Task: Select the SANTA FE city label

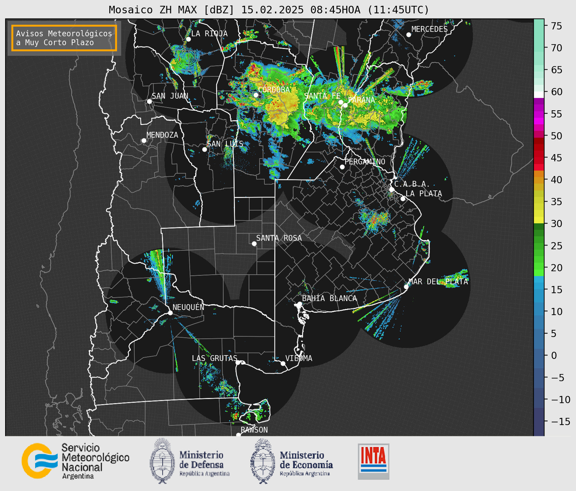Action: [x=322, y=96]
